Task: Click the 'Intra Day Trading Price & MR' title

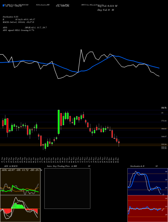Action: pos(62,166)
